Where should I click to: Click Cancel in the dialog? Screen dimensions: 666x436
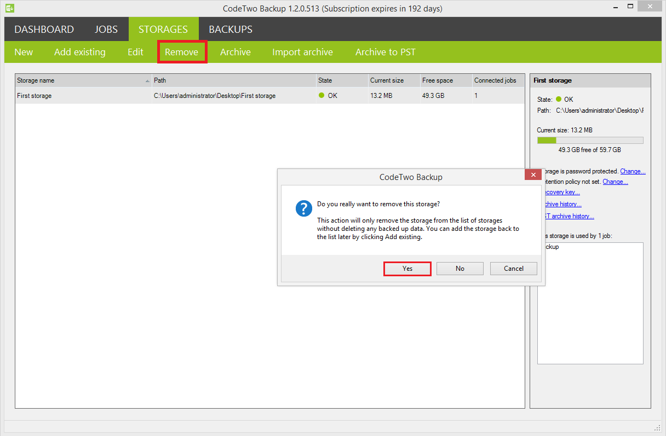(x=514, y=269)
